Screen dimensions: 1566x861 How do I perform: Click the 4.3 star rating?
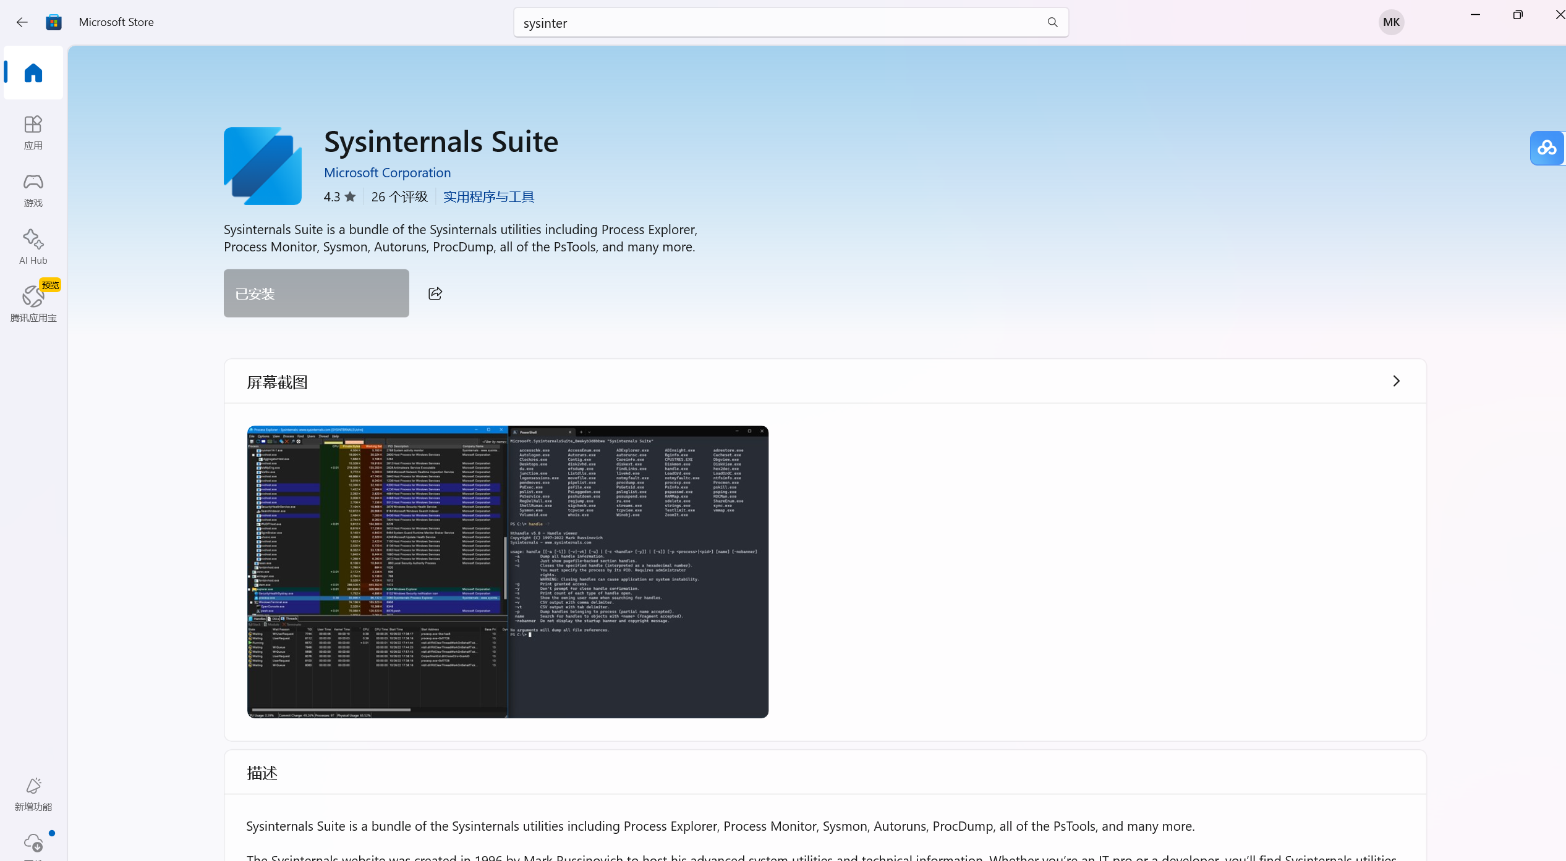(339, 197)
